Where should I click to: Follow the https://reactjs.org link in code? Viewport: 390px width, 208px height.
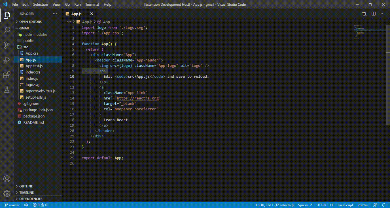point(137,98)
